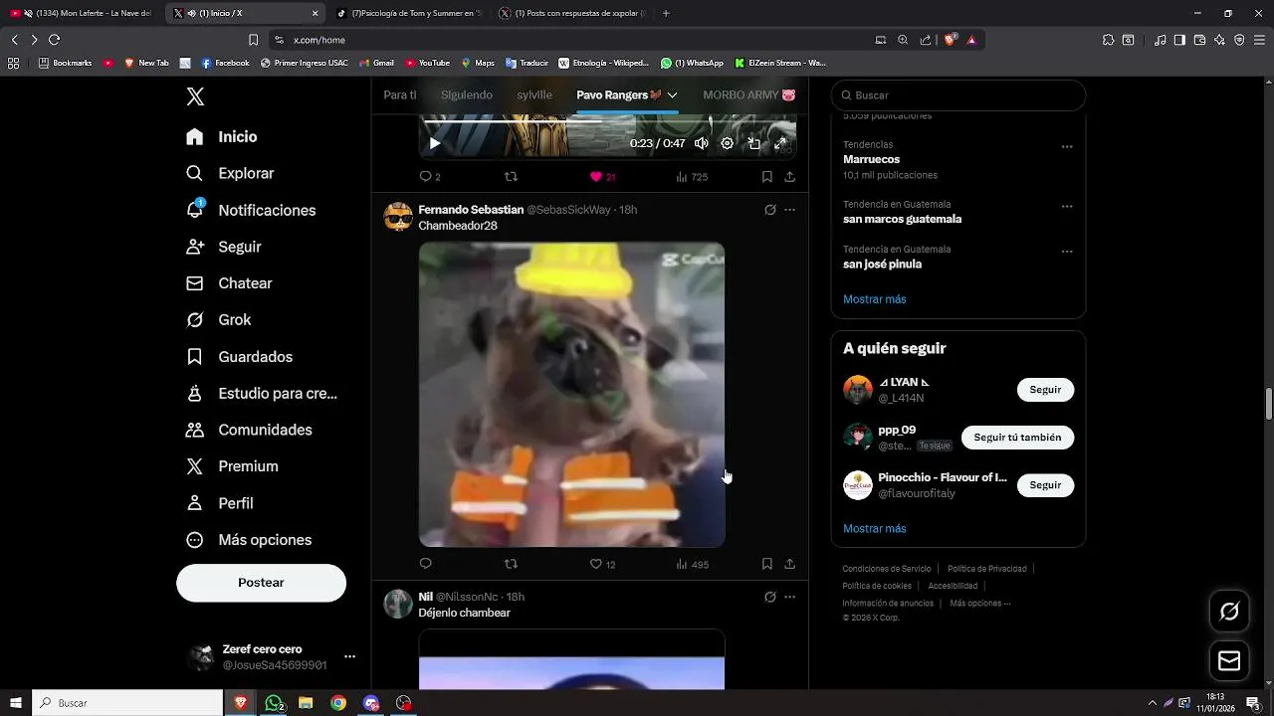Click Grok icon on Fernando Sebastian's post

coord(769,210)
